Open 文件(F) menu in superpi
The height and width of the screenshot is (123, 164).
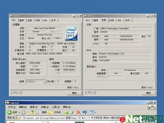pos(12,107)
